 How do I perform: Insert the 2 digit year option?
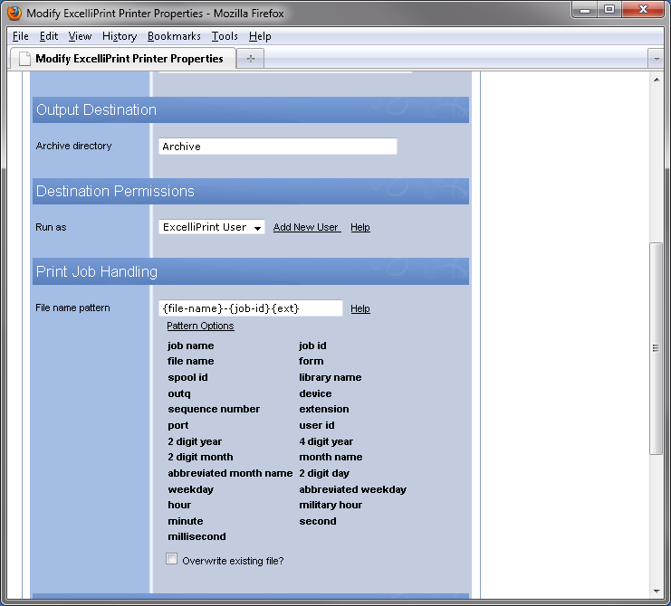pyautogui.click(x=195, y=441)
